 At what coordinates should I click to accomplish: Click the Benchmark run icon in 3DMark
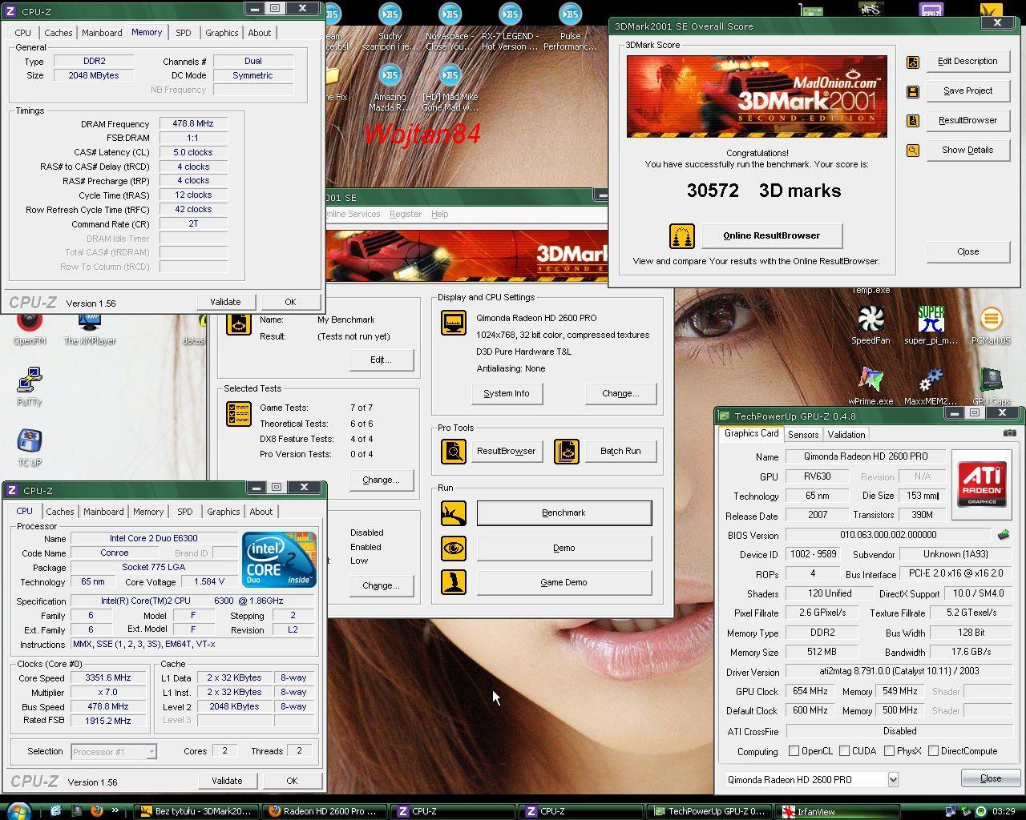[x=454, y=512]
